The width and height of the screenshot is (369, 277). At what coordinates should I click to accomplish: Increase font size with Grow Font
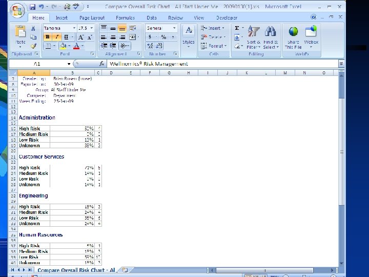coord(81,37)
